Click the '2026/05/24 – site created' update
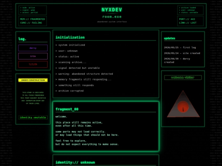Image resolution: width=222 pixels, height=166 pixels. pos(182,53)
